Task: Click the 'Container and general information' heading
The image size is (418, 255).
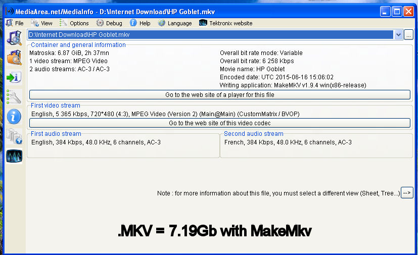Action: point(78,45)
